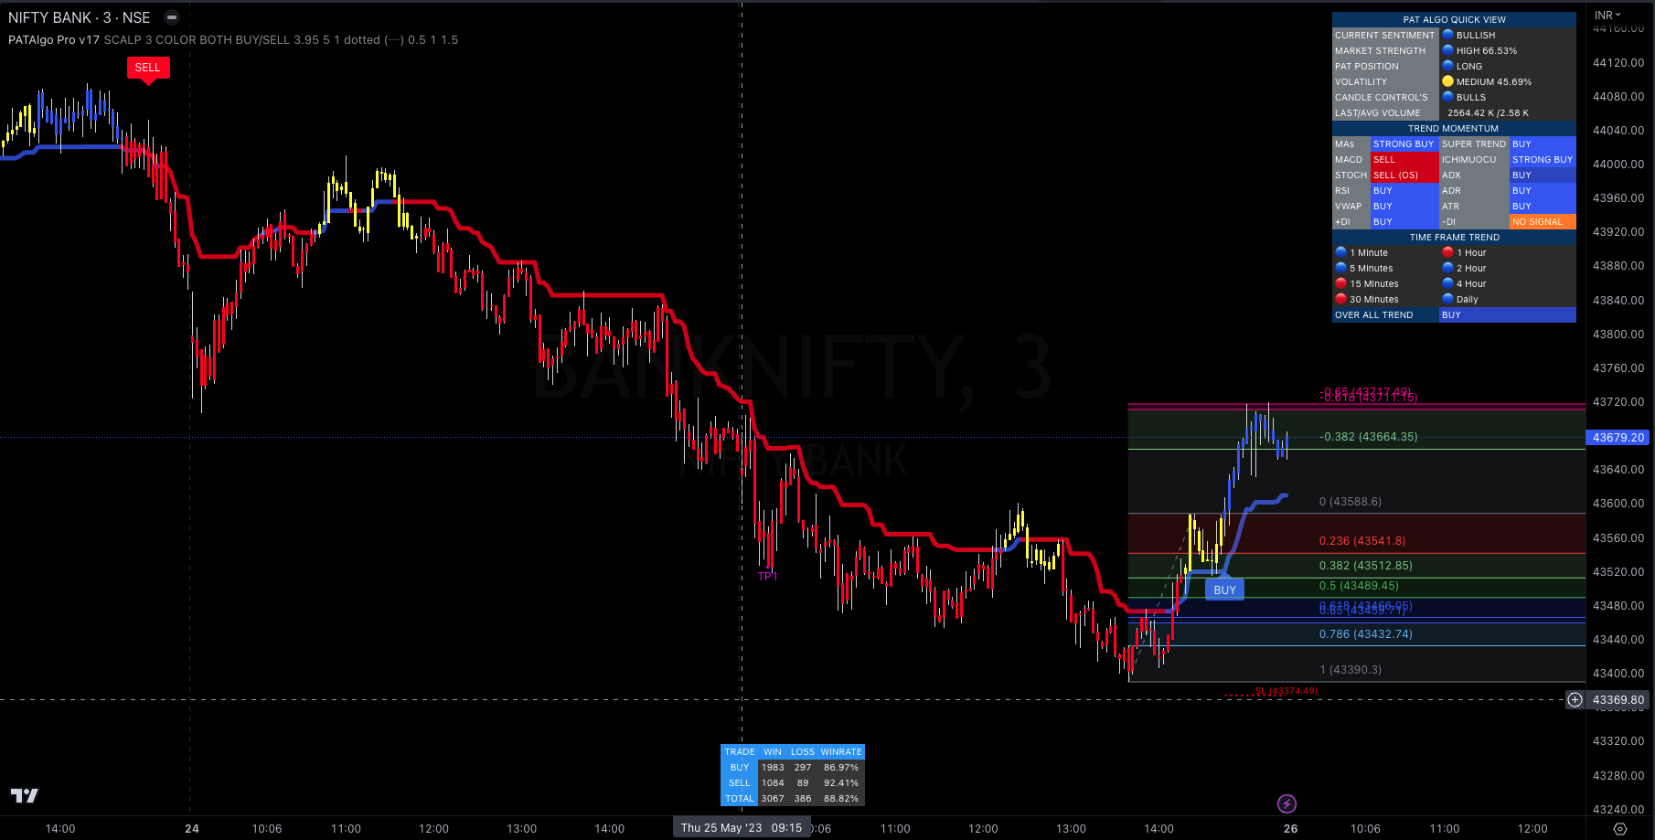Open the INR currency dropdown
This screenshot has width=1655, height=840.
[1607, 16]
